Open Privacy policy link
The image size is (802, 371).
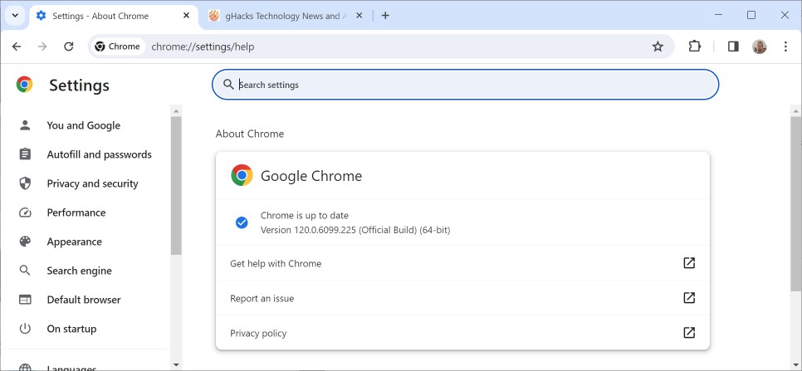[x=462, y=333]
